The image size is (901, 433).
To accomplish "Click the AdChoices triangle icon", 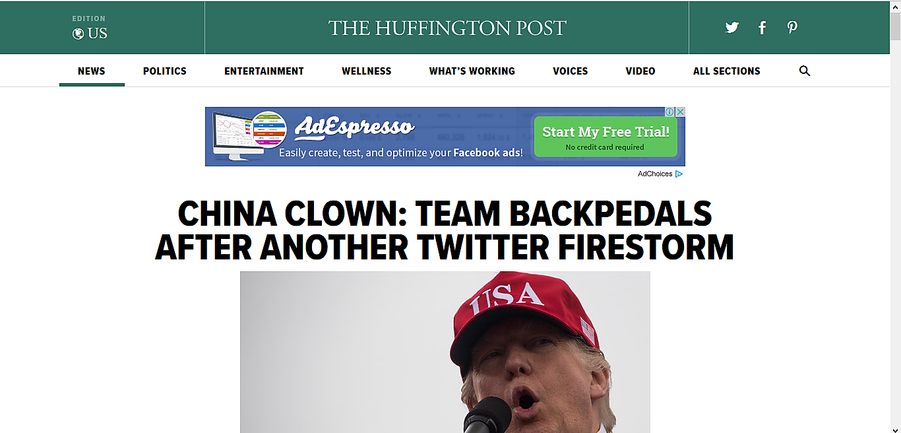I will [679, 174].
